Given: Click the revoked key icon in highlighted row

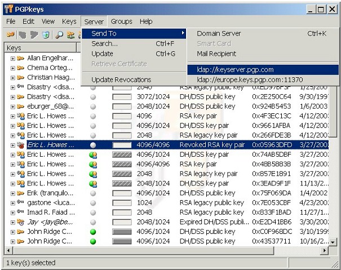Looking at the screenshot, I should [x=21, y=145].
